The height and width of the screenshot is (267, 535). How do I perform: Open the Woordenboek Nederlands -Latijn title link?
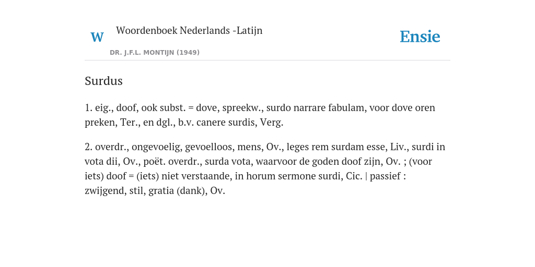(189, 31)
